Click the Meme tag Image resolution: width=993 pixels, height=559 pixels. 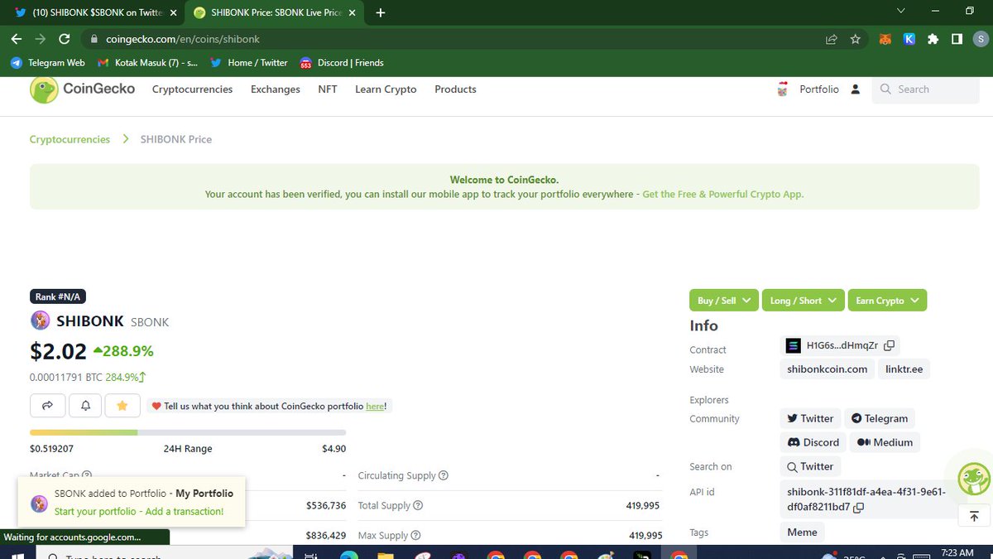pyautogui.click(x=802, y=532)
